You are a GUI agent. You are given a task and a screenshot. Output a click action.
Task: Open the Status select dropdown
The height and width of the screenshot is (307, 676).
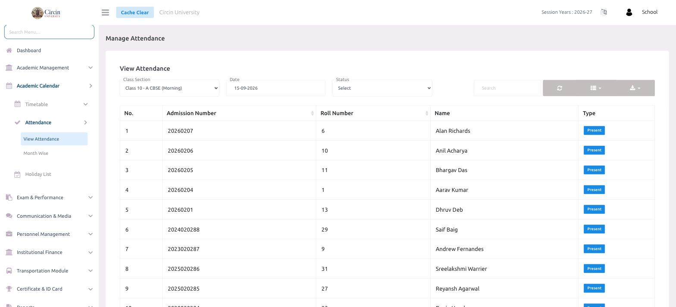tap(382, 88)
